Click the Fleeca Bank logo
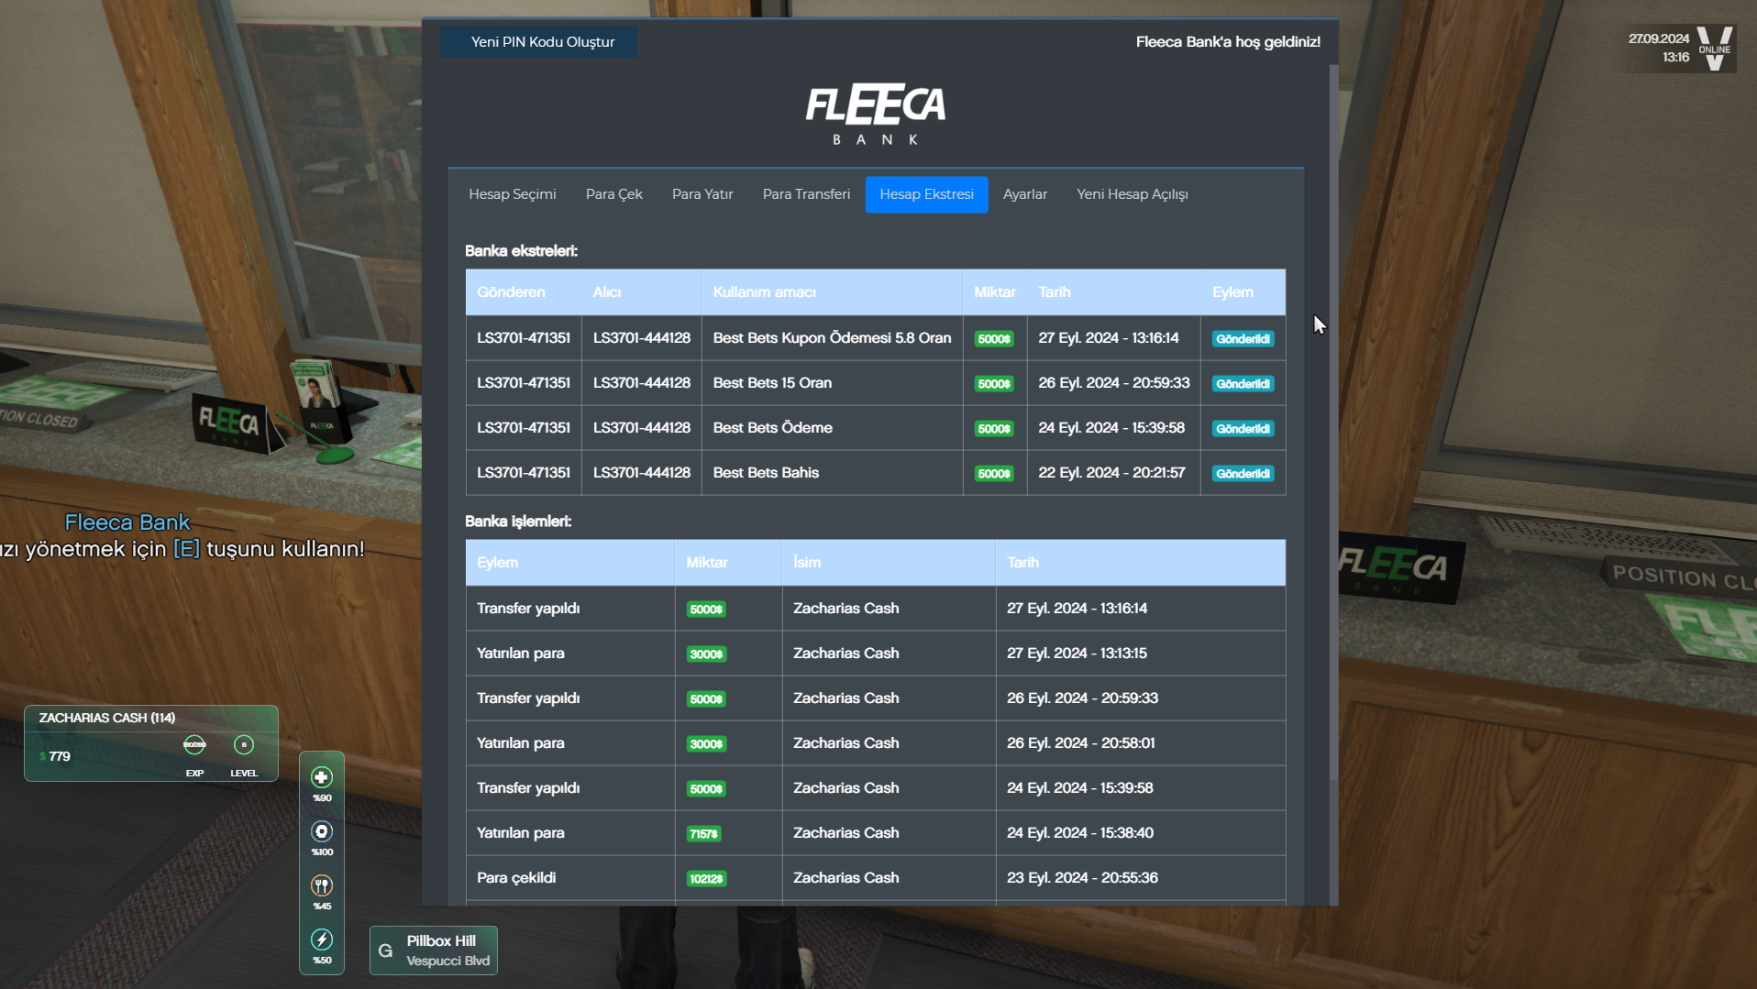This screenshot has width=1757, height=989. 876,115
